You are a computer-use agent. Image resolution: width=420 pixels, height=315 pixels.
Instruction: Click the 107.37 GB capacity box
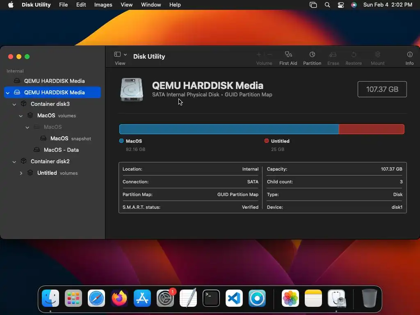[x=382, y=89]
